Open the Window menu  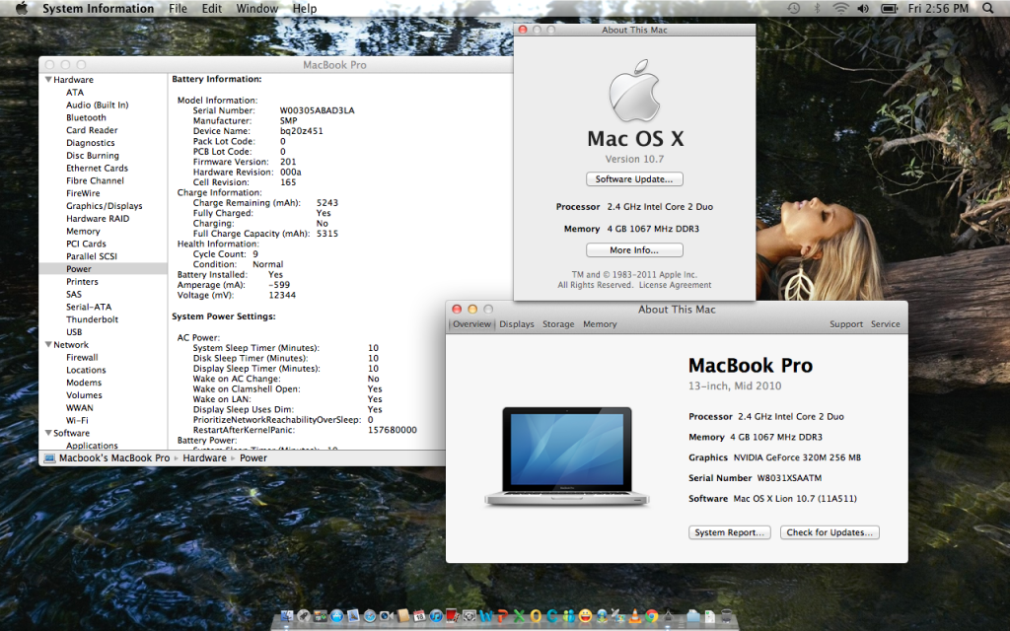coord(257,8)
